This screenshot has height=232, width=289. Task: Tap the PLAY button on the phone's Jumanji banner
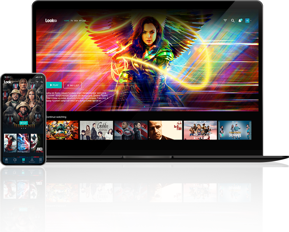click(x=23, y=123)
